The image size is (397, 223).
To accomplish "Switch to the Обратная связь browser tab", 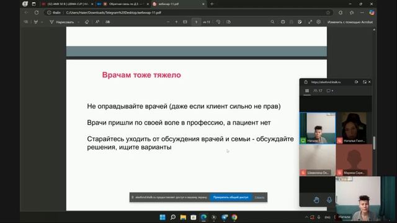I will coord(123,4).
